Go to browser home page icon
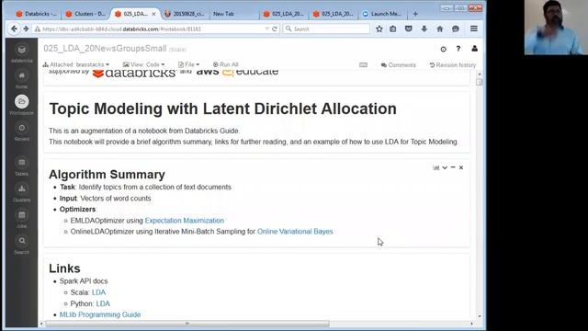Screen dimensions: 588x331 [x=440, y=29]
